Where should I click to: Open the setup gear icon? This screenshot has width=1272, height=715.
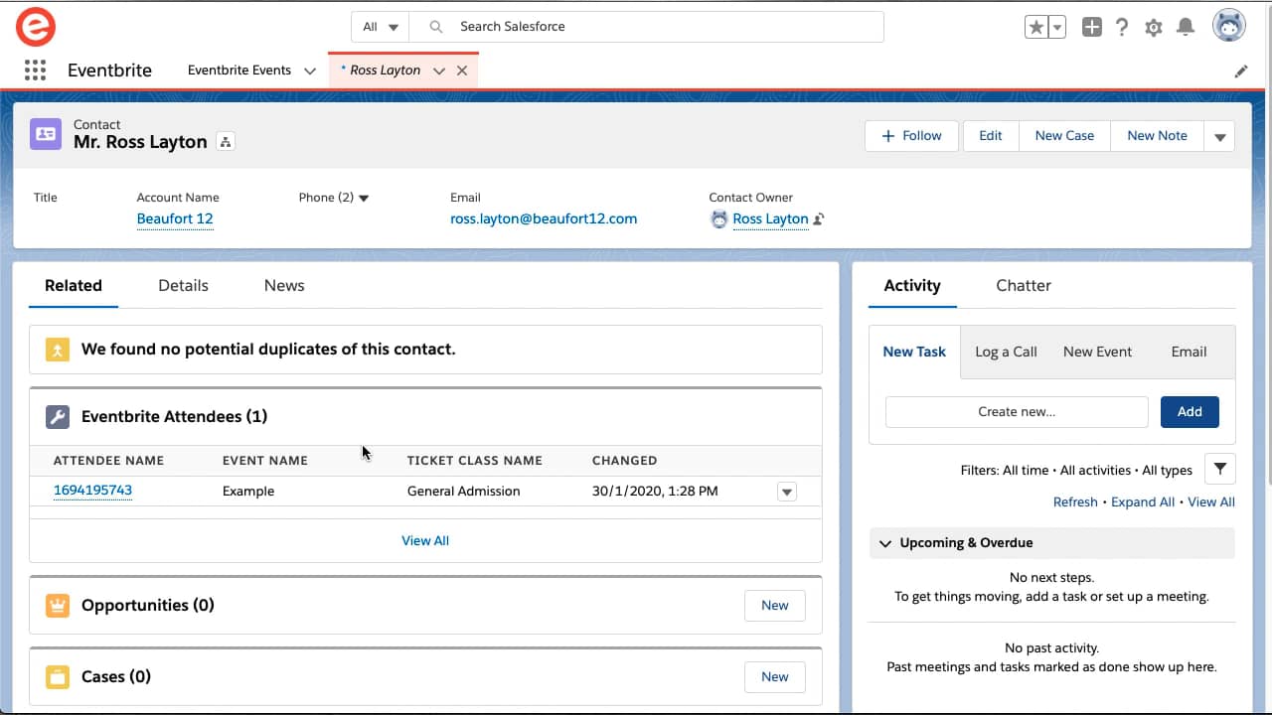point(1153,28)
